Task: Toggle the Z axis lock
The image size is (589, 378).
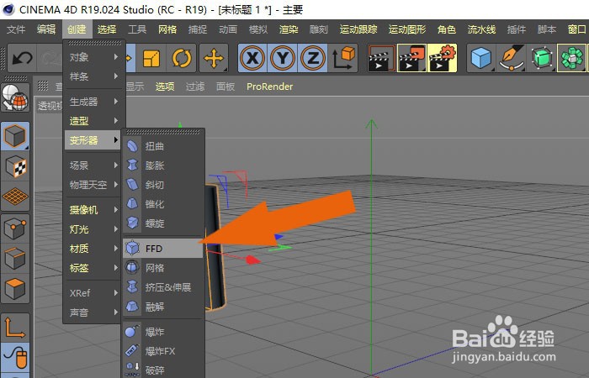Action: pyautogui.click(x=312, y=58)
